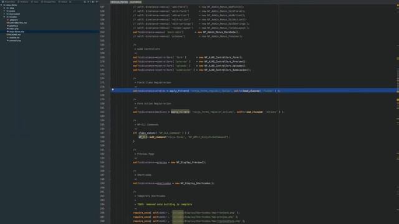
Task: Expand the deprecated folder
Action: (4, 14)
